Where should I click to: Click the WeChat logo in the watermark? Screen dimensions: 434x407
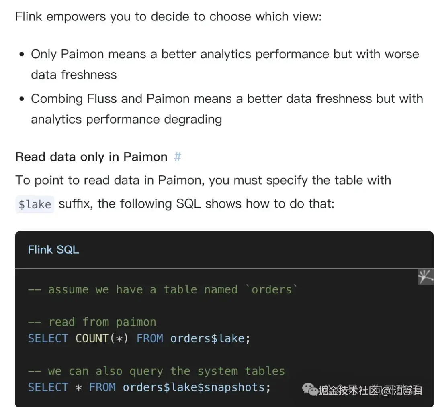click(310, 389)
